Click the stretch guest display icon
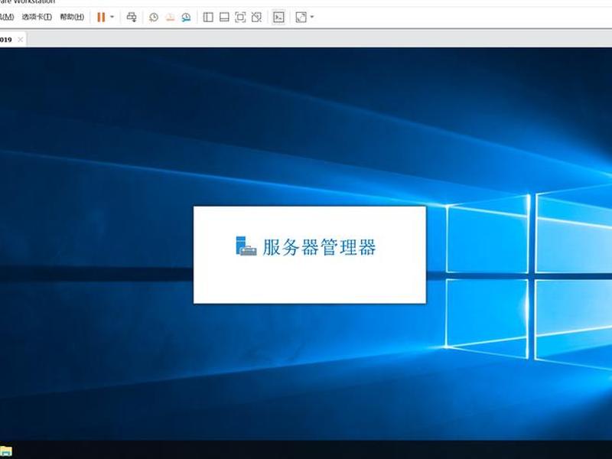Image resolution: width=612 pixels, height=459 pixels. [301, 17]
